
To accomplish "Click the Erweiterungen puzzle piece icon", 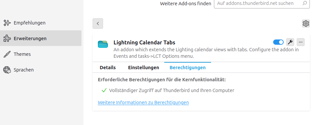I will (7, 38).
